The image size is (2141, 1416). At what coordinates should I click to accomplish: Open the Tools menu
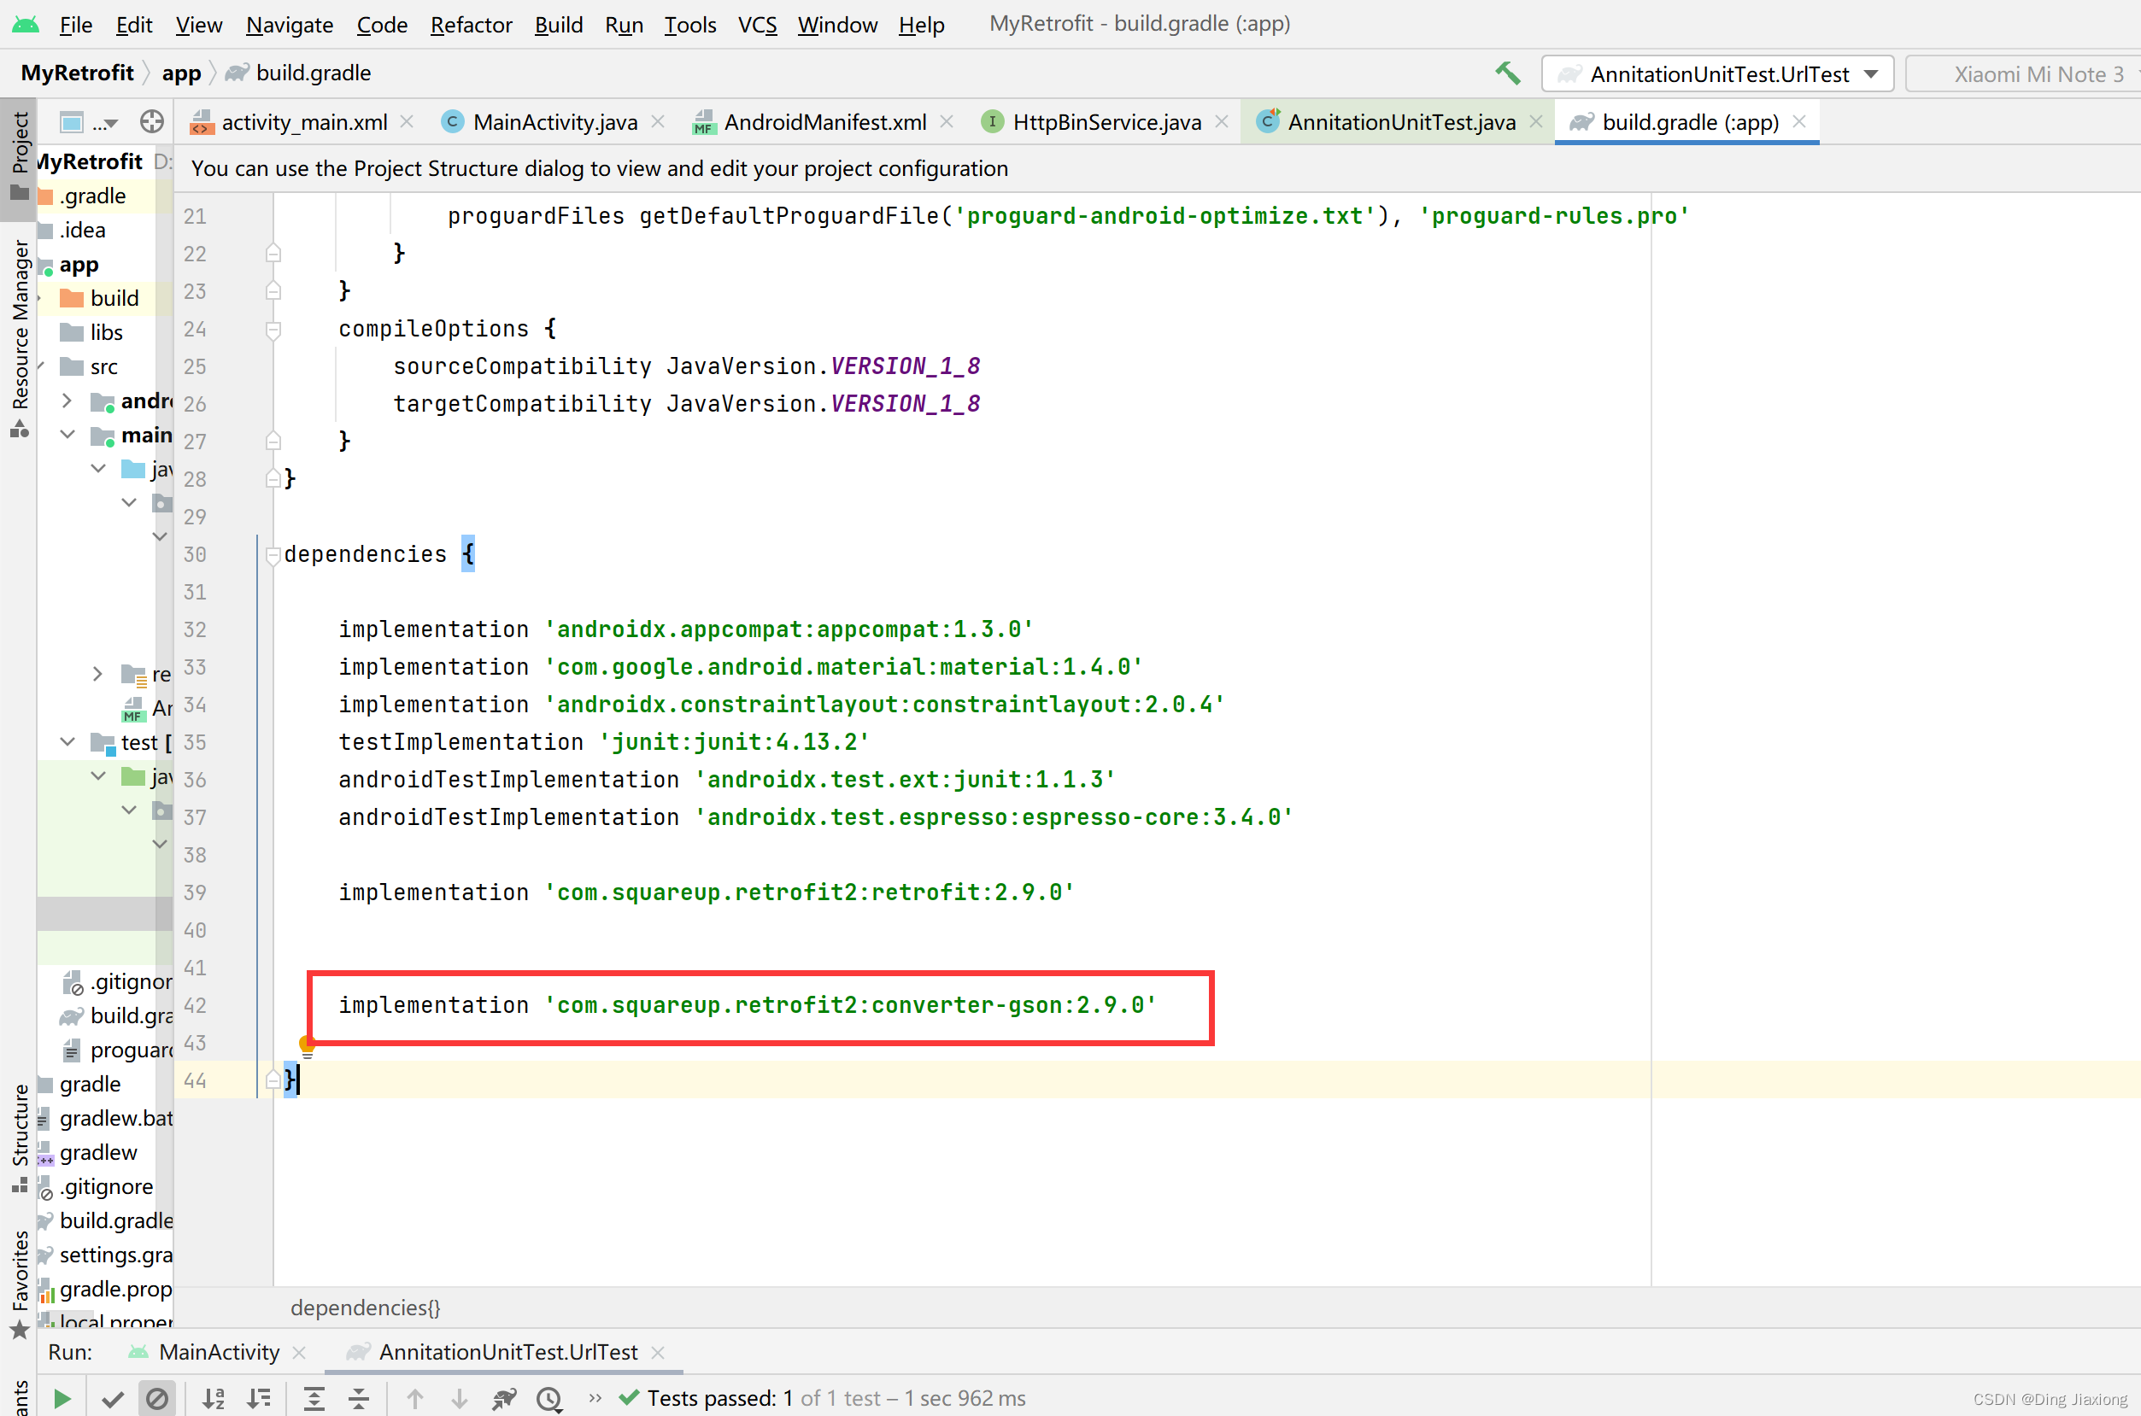coord(690,25)
